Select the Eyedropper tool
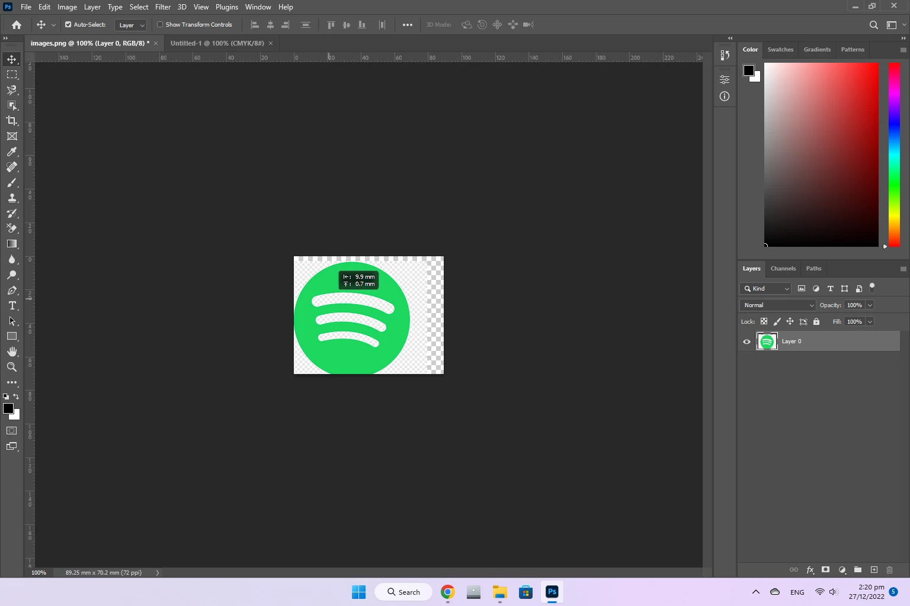Image resolution: width=910 pixels, height=606 pixels. point(12,152)
